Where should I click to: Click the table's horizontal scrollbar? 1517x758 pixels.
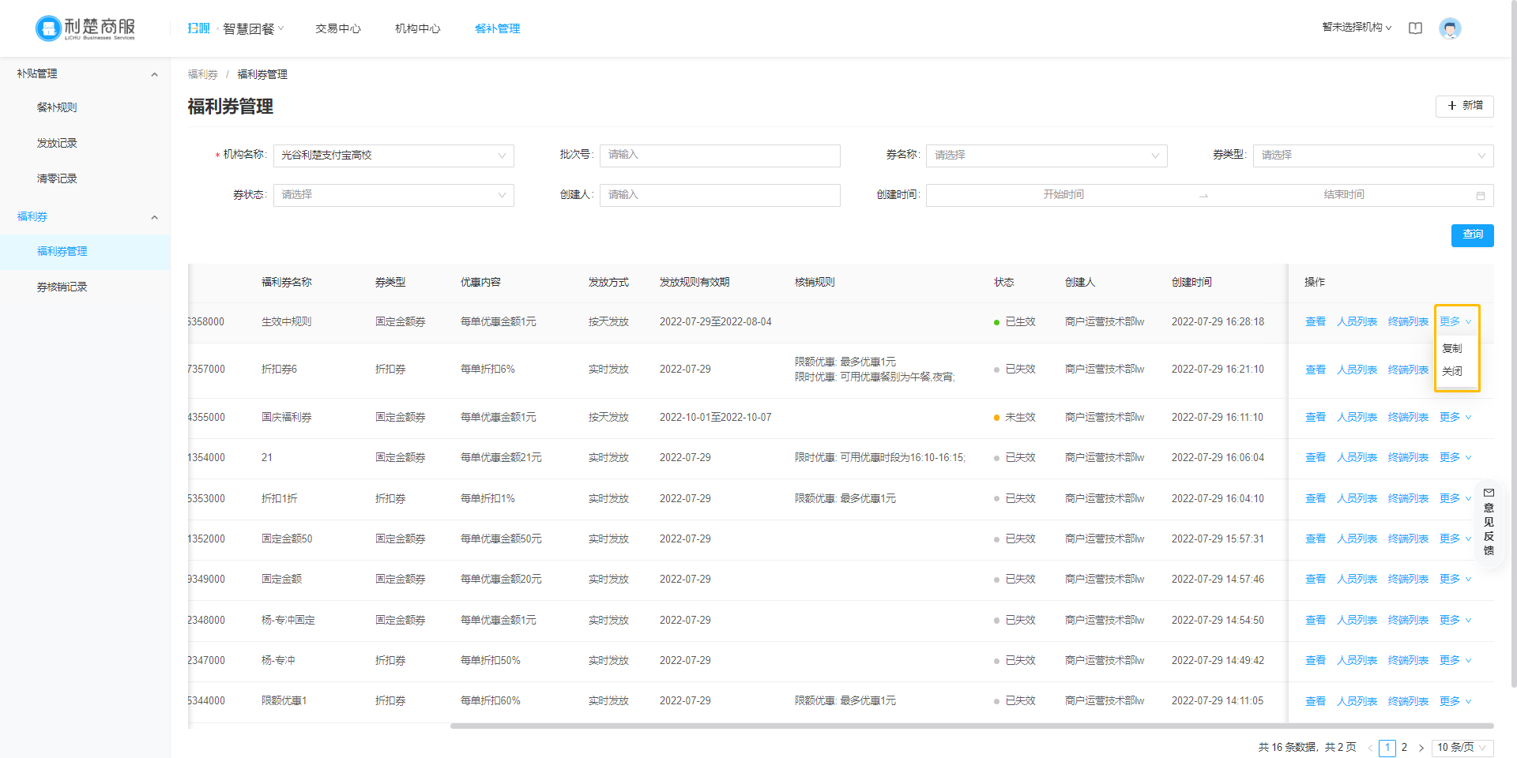[x=972, y=726]
